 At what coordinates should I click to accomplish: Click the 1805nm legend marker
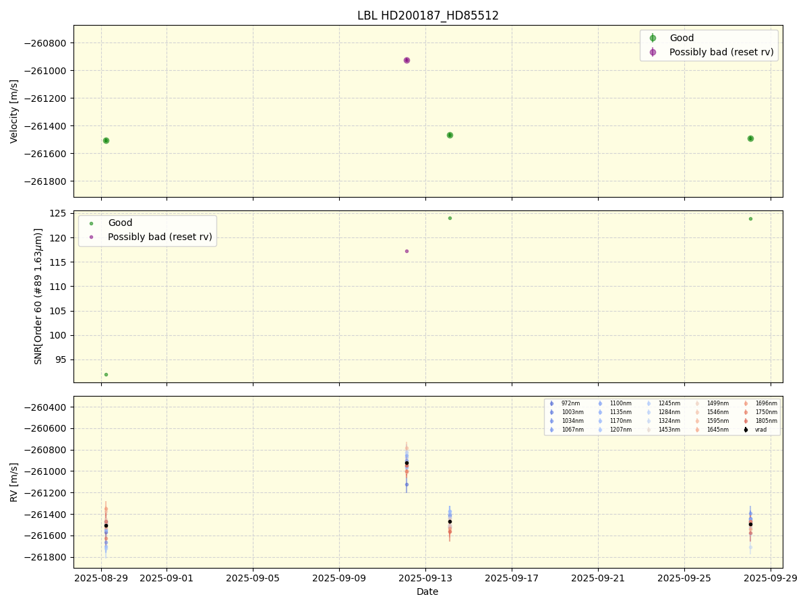[x=746, y=421]
